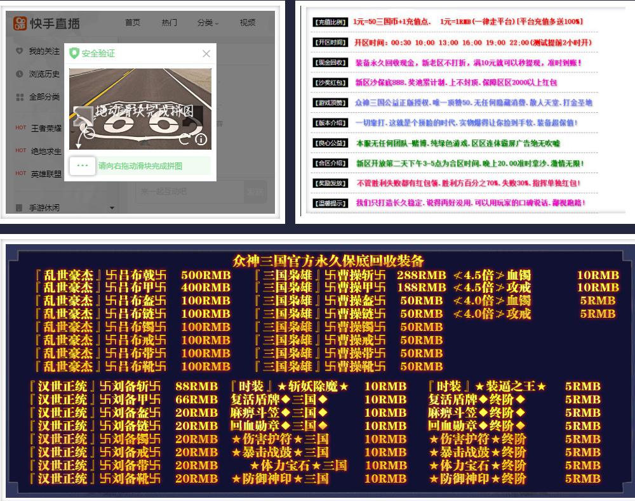635x501 pixels.
Task: Click the 麻痹斗笠◆终阶◆ row
Action: click(x=515, y=412)
